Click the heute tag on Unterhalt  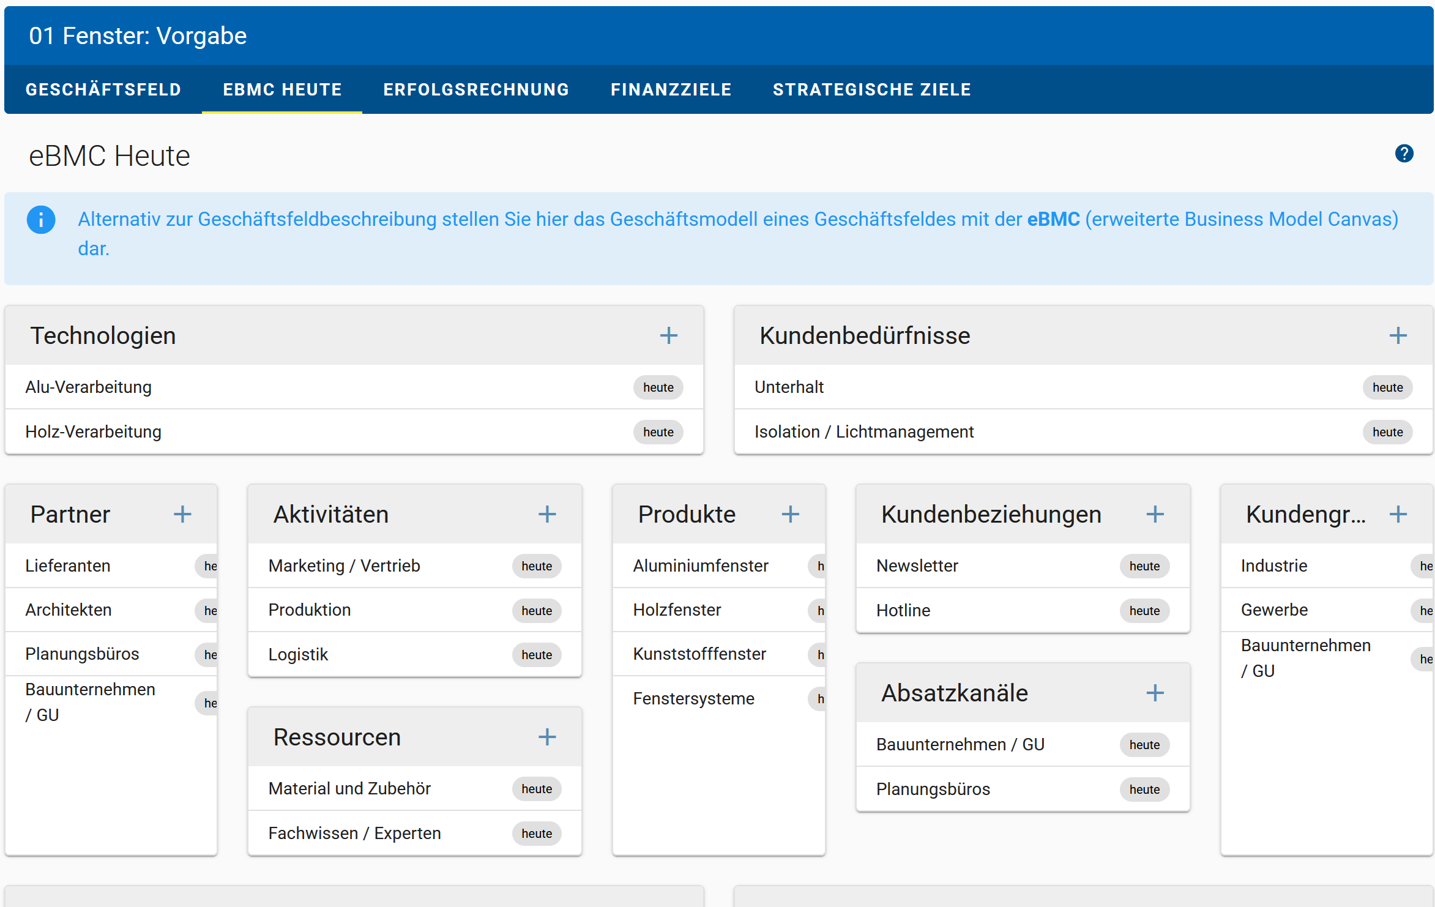click(1387, 387)
